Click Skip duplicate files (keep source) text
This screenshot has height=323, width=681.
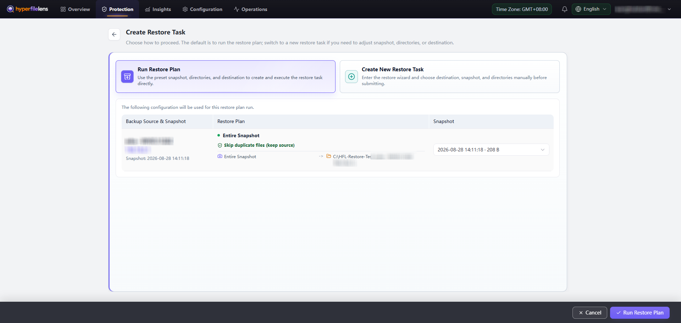point(259,145)
